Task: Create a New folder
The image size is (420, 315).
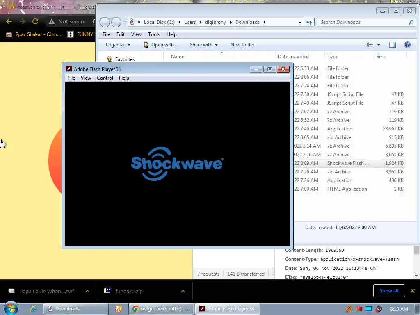Action: coord(242,45)
